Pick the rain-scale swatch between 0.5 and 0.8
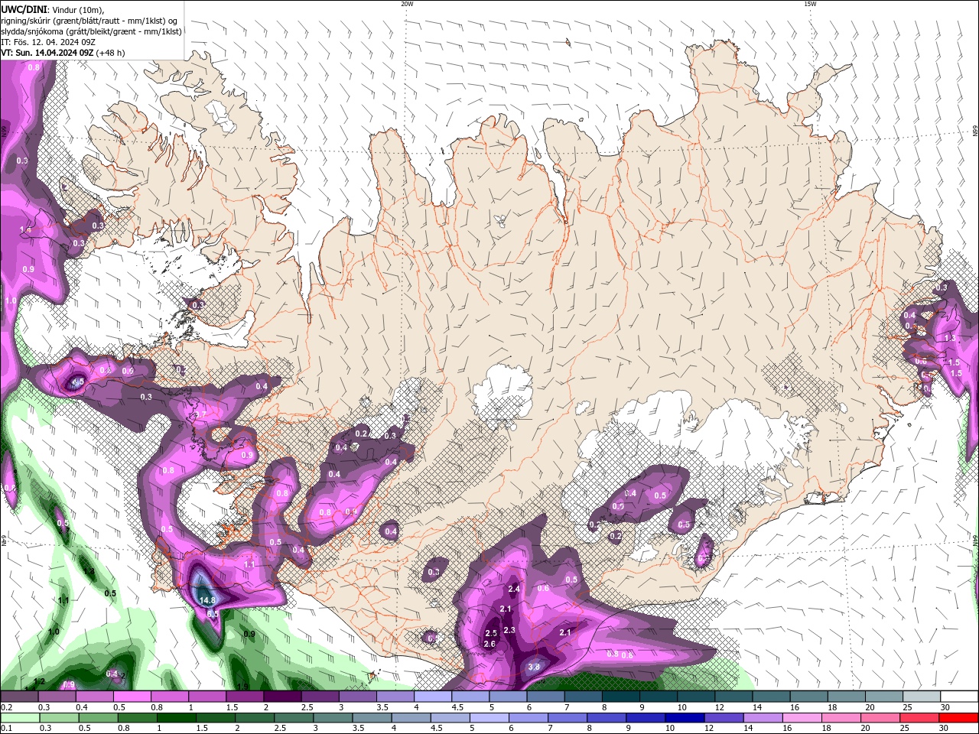Viewport: 979px width, 734px height. click(x=98, y=718)
